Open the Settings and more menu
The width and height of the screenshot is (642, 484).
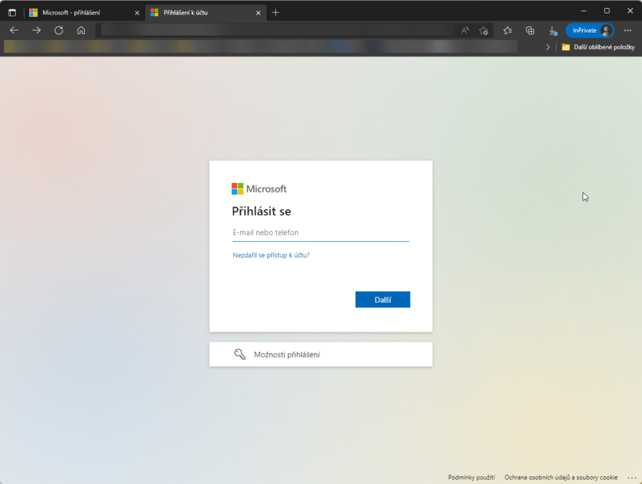[628, 30]
